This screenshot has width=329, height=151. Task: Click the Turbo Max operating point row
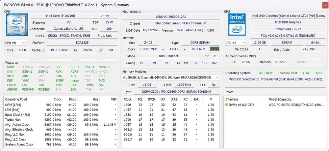pos(61,120)
